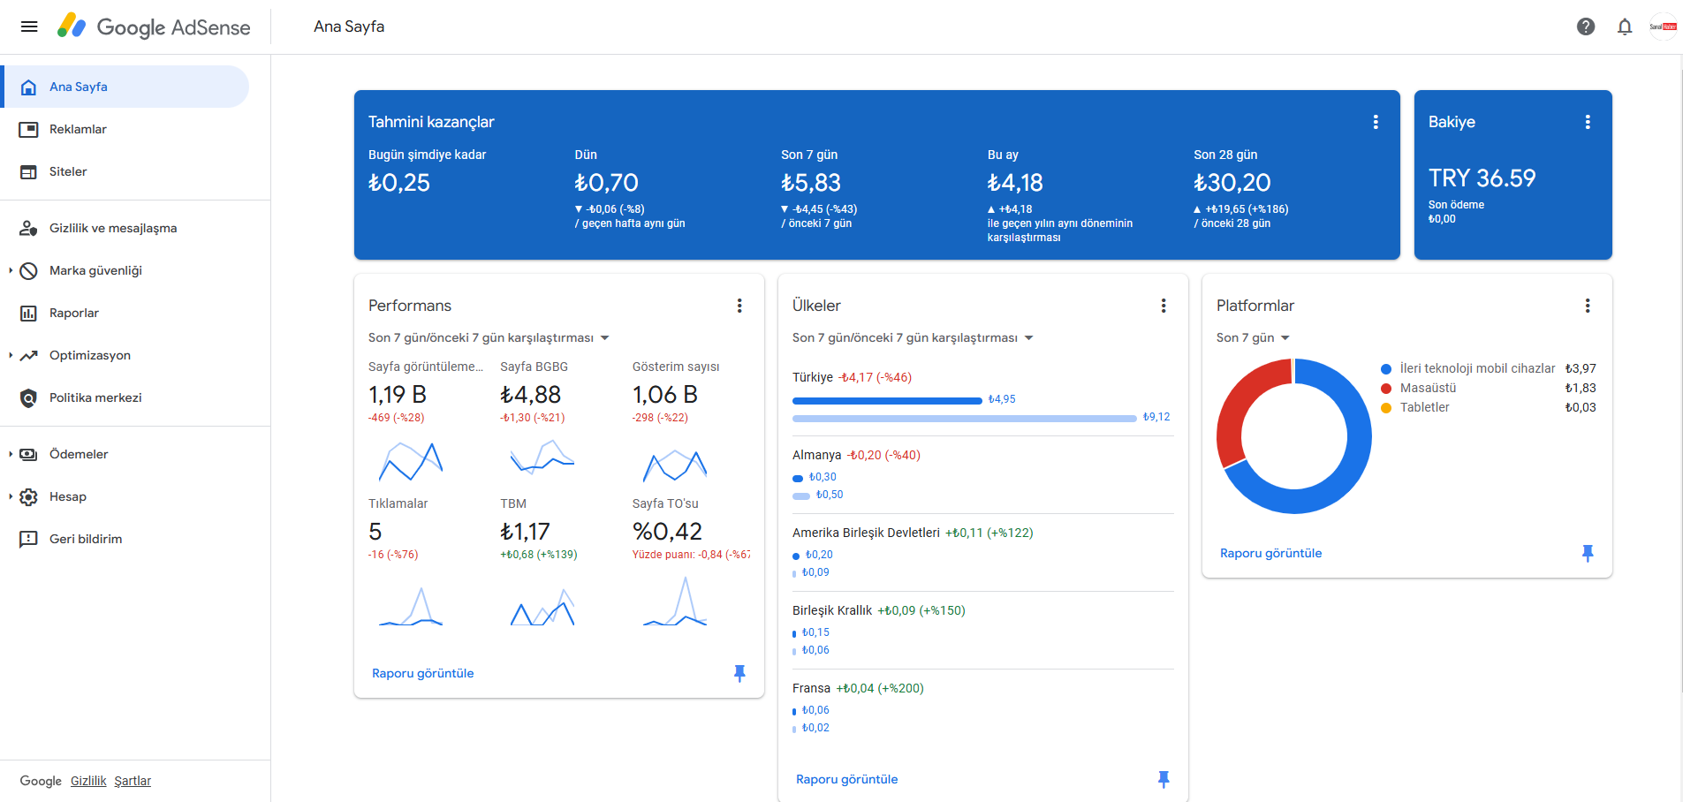1683x802 pixels.
Task: Click the Tıklamalar sparkline chart
Action: (411, 608)
